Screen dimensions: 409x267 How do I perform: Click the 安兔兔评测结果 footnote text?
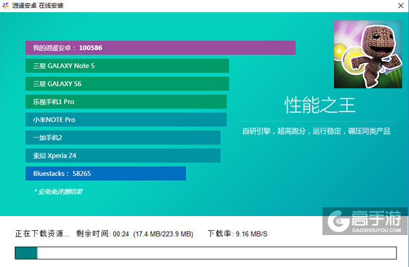click(59, 192)
